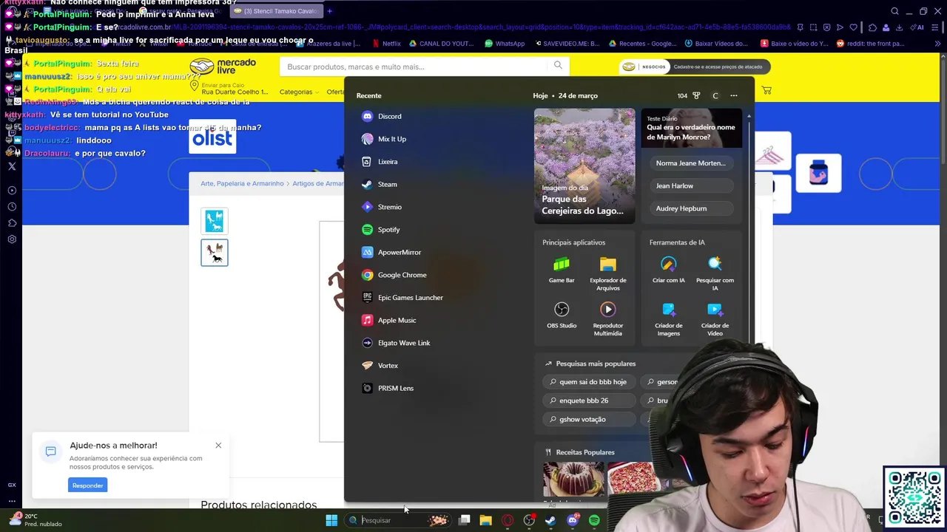Select Pesquisar com IA tool
The height and width of the screenshot is (532, 947).
tap(715, 273)
